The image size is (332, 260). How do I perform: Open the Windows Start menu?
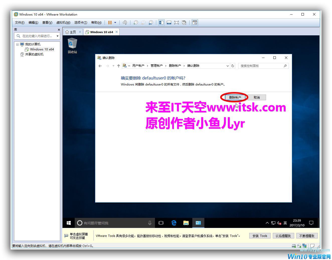coord(69,223)
